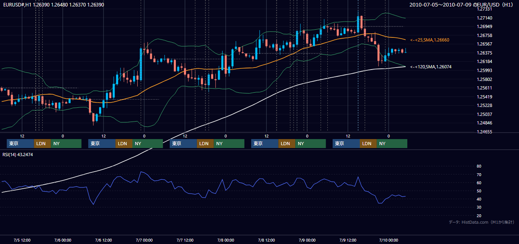This screenshot has height=244, width=519.
Task: Click the 2010-07-05〜2010-07-09 EUR/USD (H1) title
Action: point(461,4)
